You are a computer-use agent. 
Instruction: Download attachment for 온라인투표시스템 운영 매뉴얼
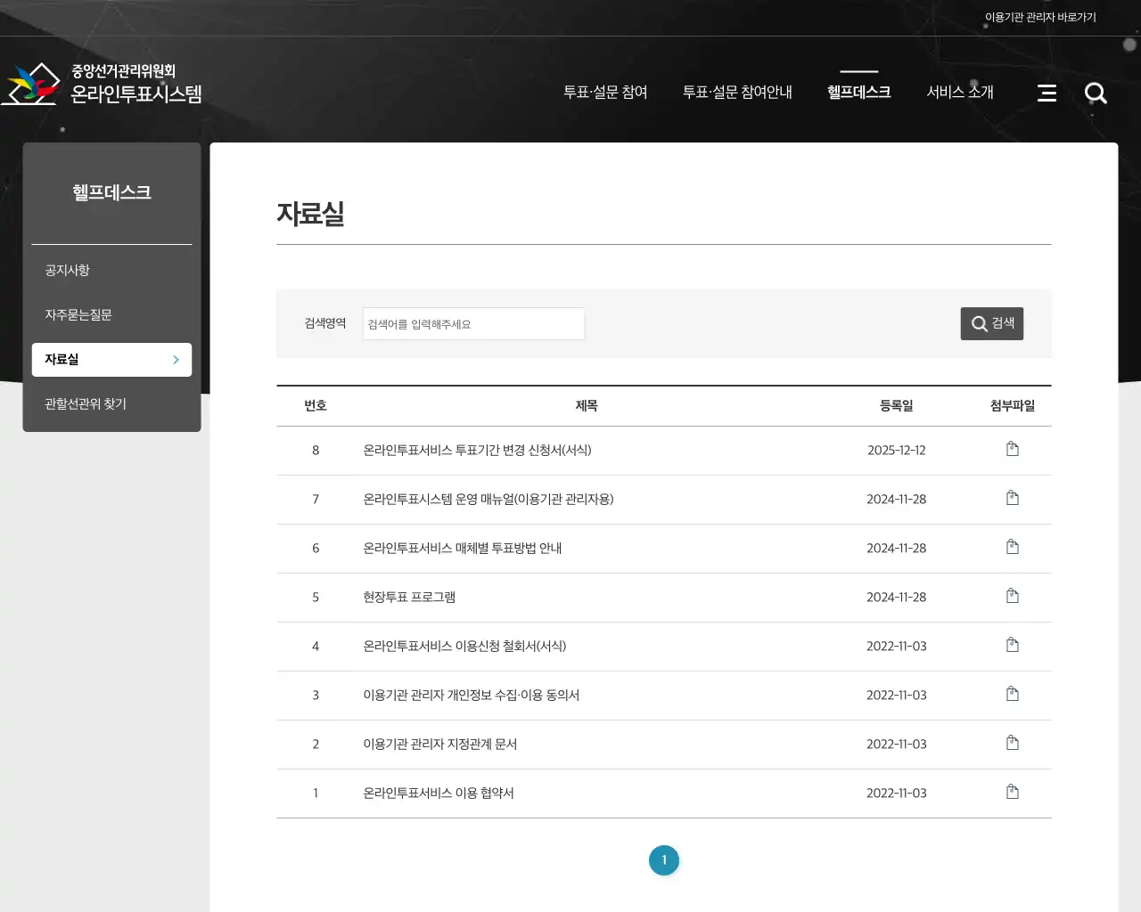[1012, 499]
